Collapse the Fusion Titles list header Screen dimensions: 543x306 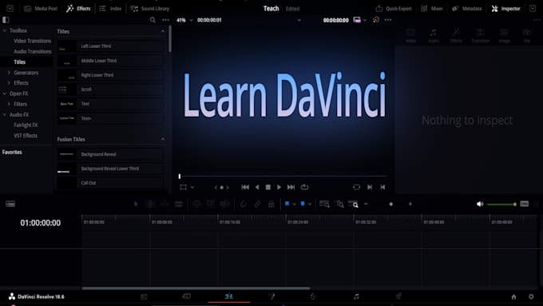click(x=163, y=139)
